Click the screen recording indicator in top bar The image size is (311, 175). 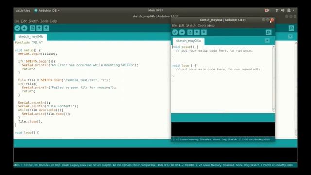267,10
